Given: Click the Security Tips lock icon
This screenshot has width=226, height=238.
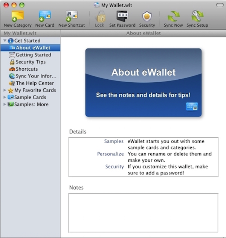Looking at the screenshot, I should coord(12,62).
